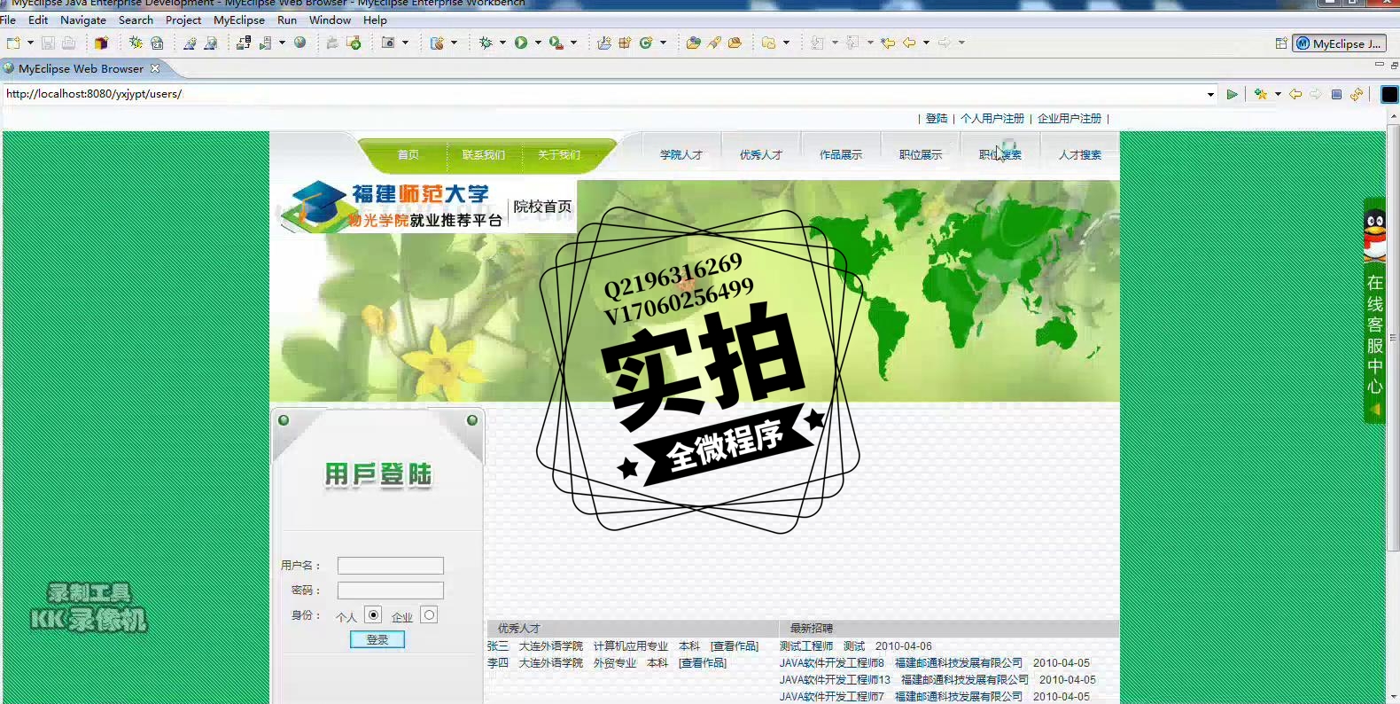Click the Last Edit Location arrow icon
This screenshot has height=704, width=1400.
[887, 43]
